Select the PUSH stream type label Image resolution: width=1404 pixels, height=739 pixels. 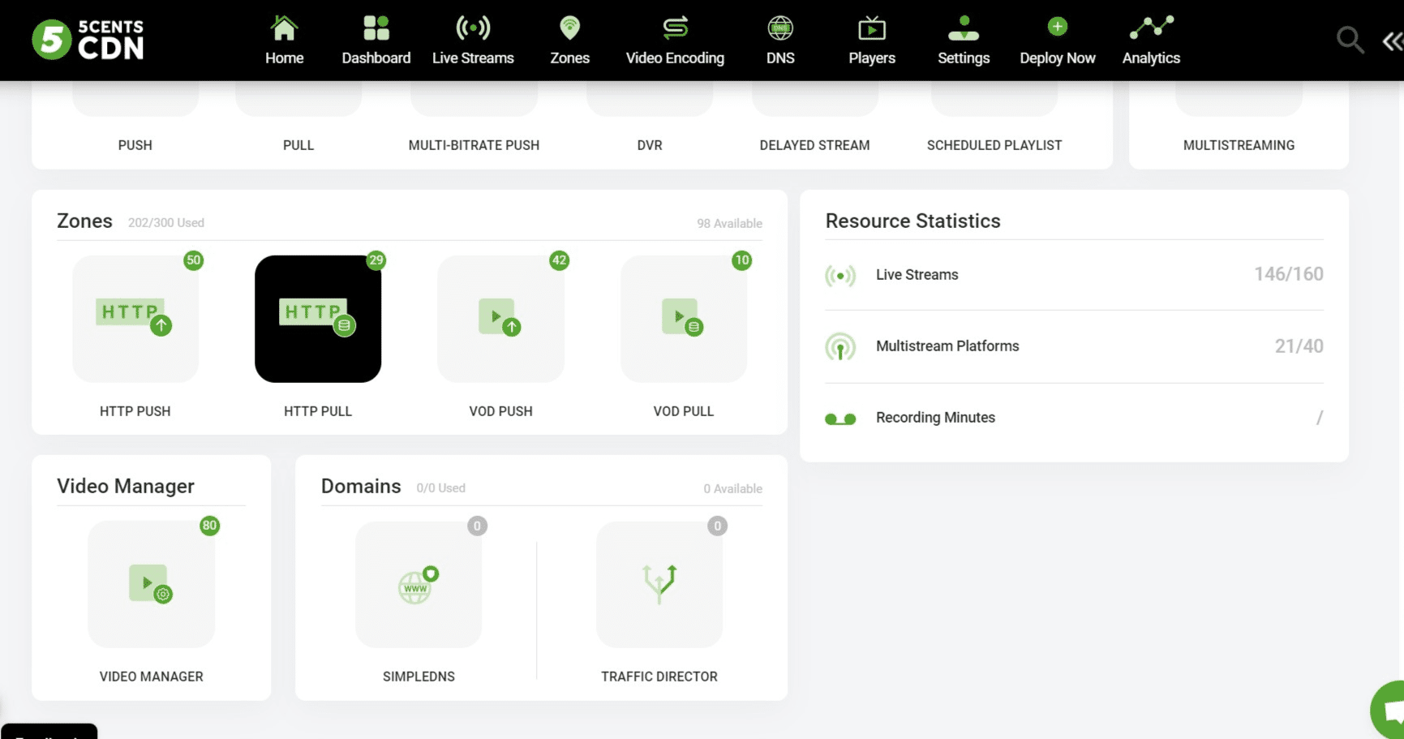[135, 145]
